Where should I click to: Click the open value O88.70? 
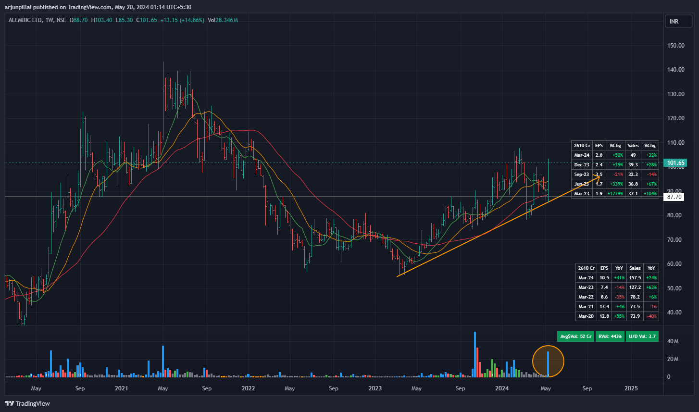tap(79, 20)
